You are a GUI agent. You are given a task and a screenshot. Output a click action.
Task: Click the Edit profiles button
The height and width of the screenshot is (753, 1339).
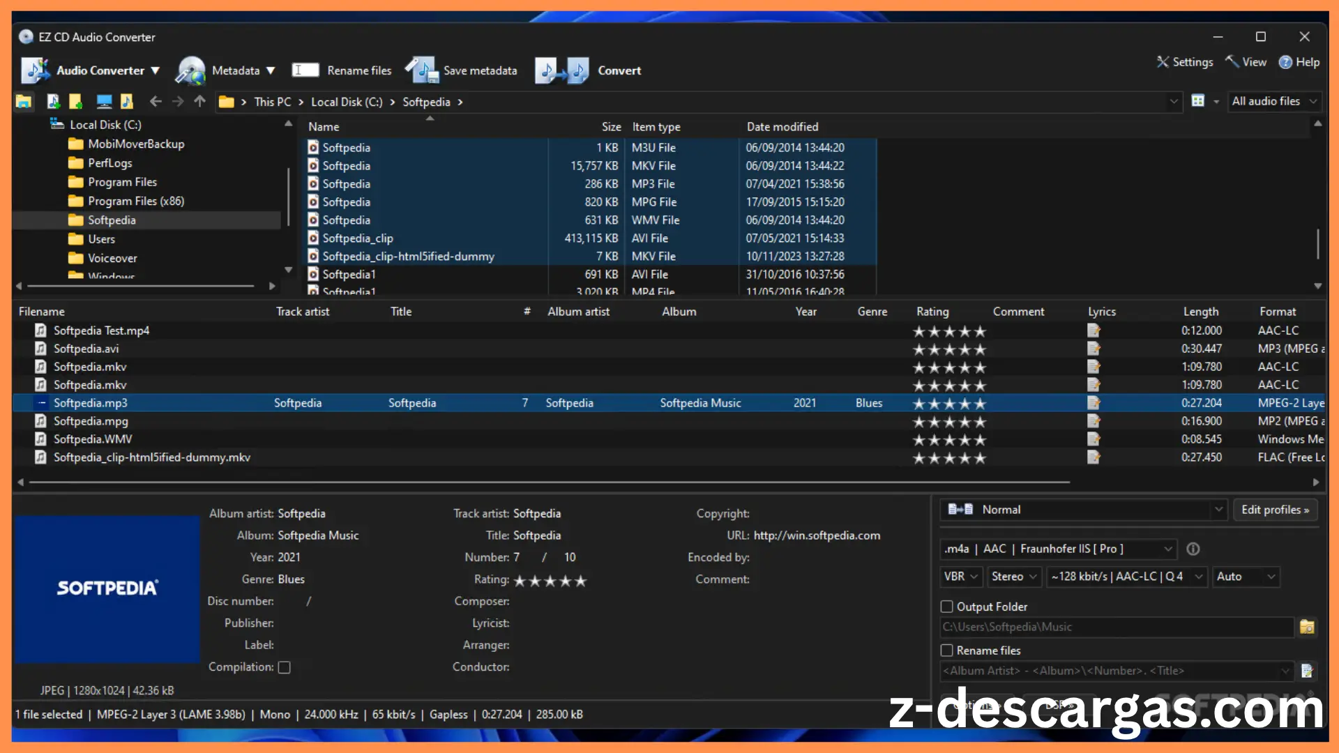tap(1275, 510)
